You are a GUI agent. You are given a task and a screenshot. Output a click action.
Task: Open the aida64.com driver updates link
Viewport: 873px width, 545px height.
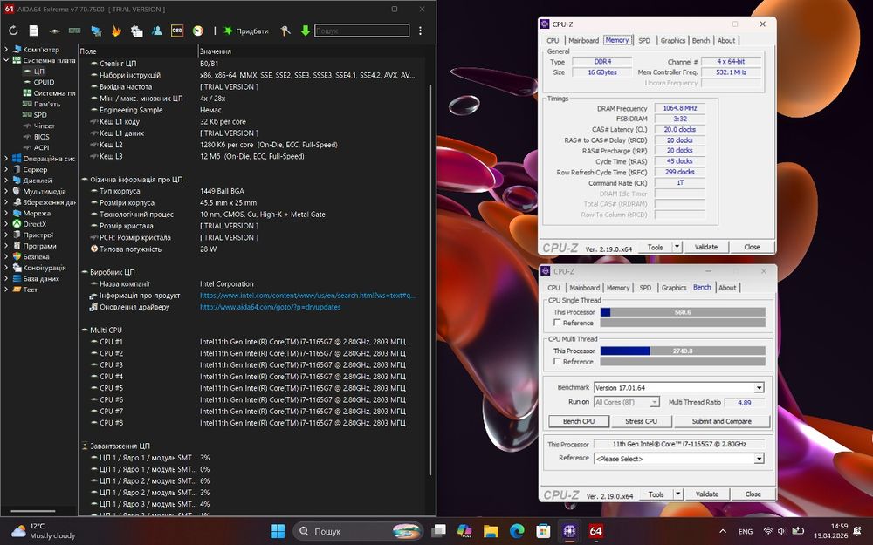[x=270, y=307]
